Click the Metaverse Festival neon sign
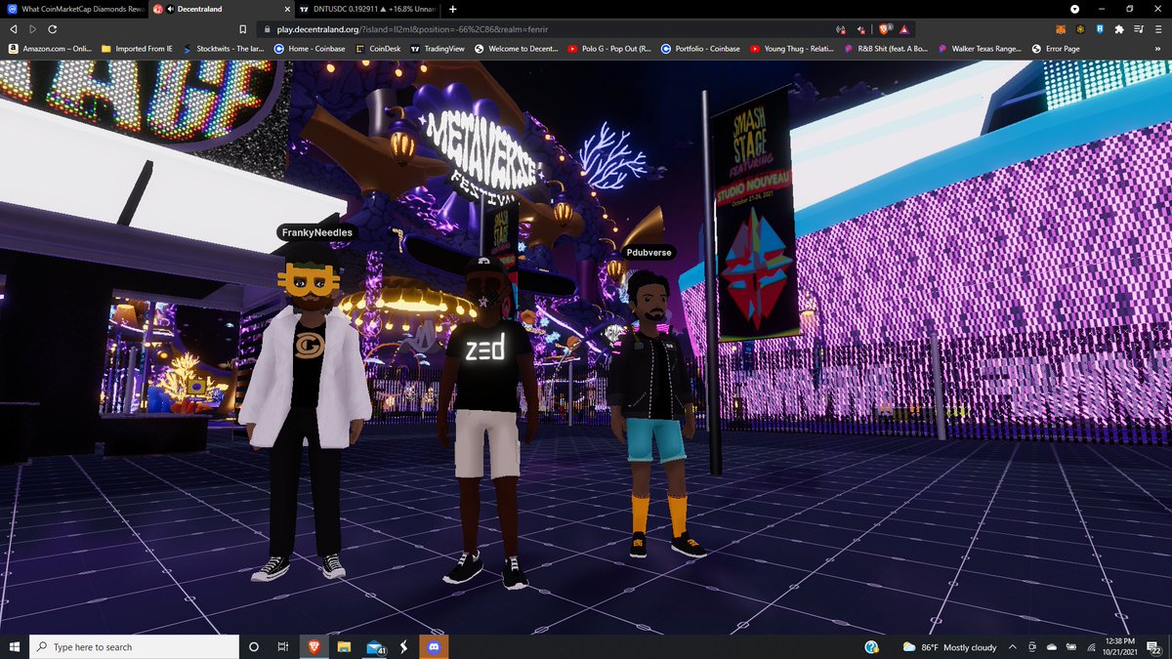This screenshot has height=659, width=1172. [481, 156]
